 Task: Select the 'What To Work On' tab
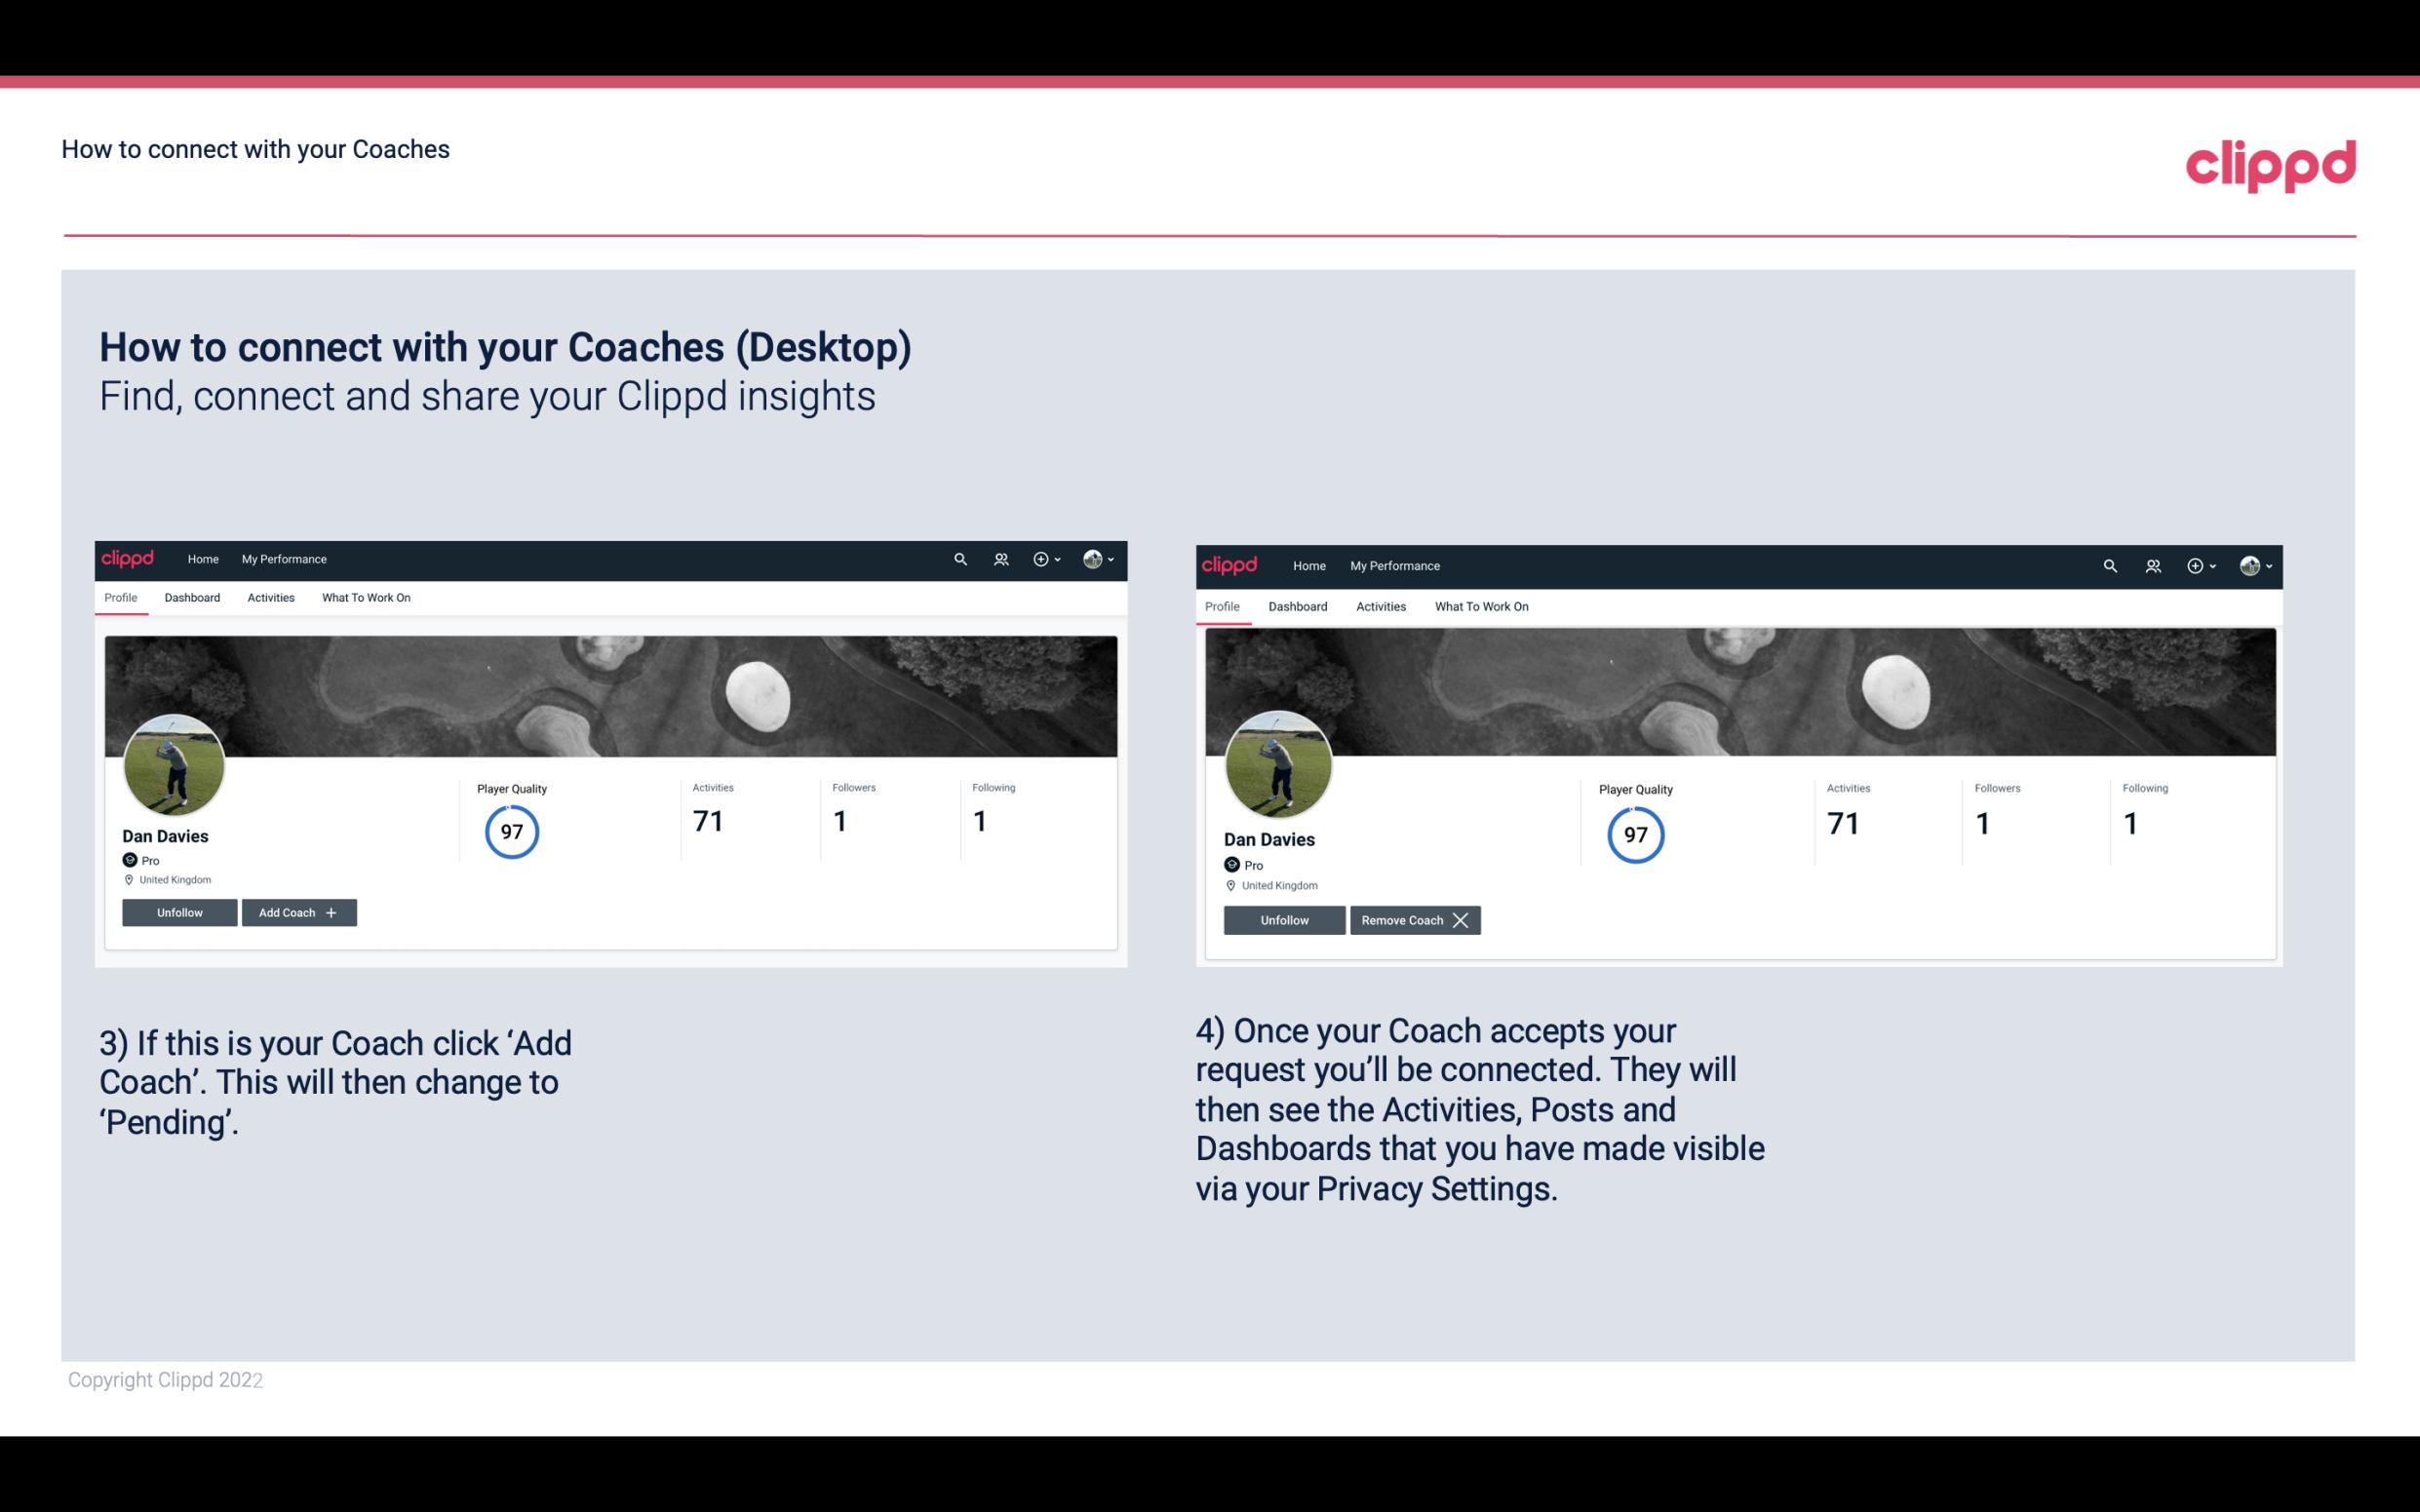tap(364, 598)
